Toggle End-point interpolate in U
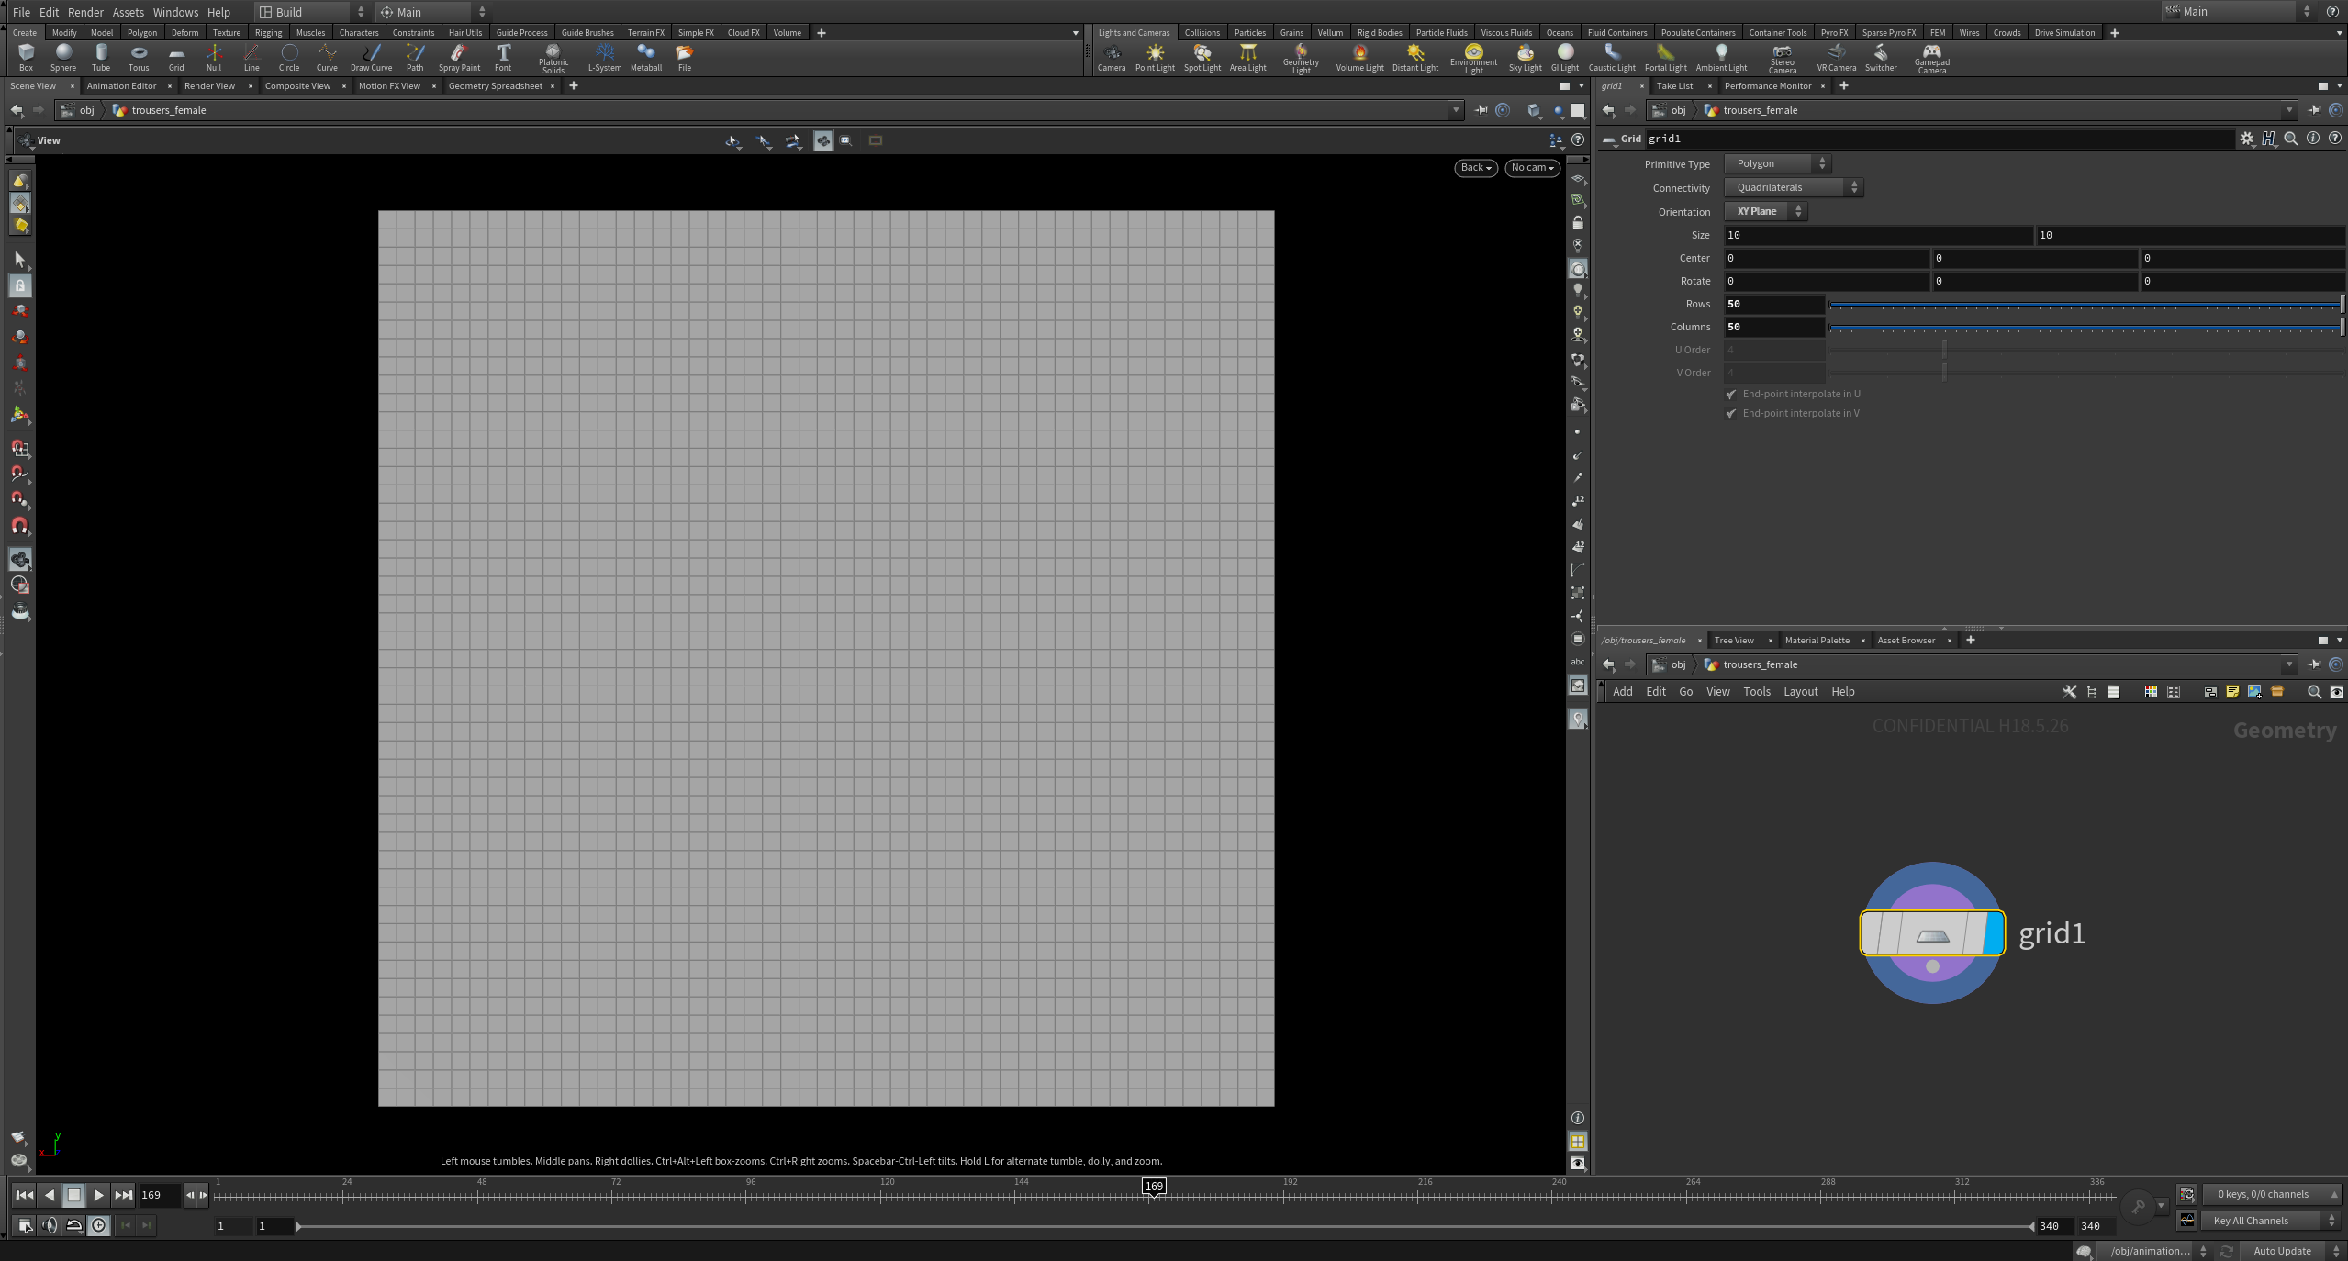2348x1261 pixels. coord(1729,394)
